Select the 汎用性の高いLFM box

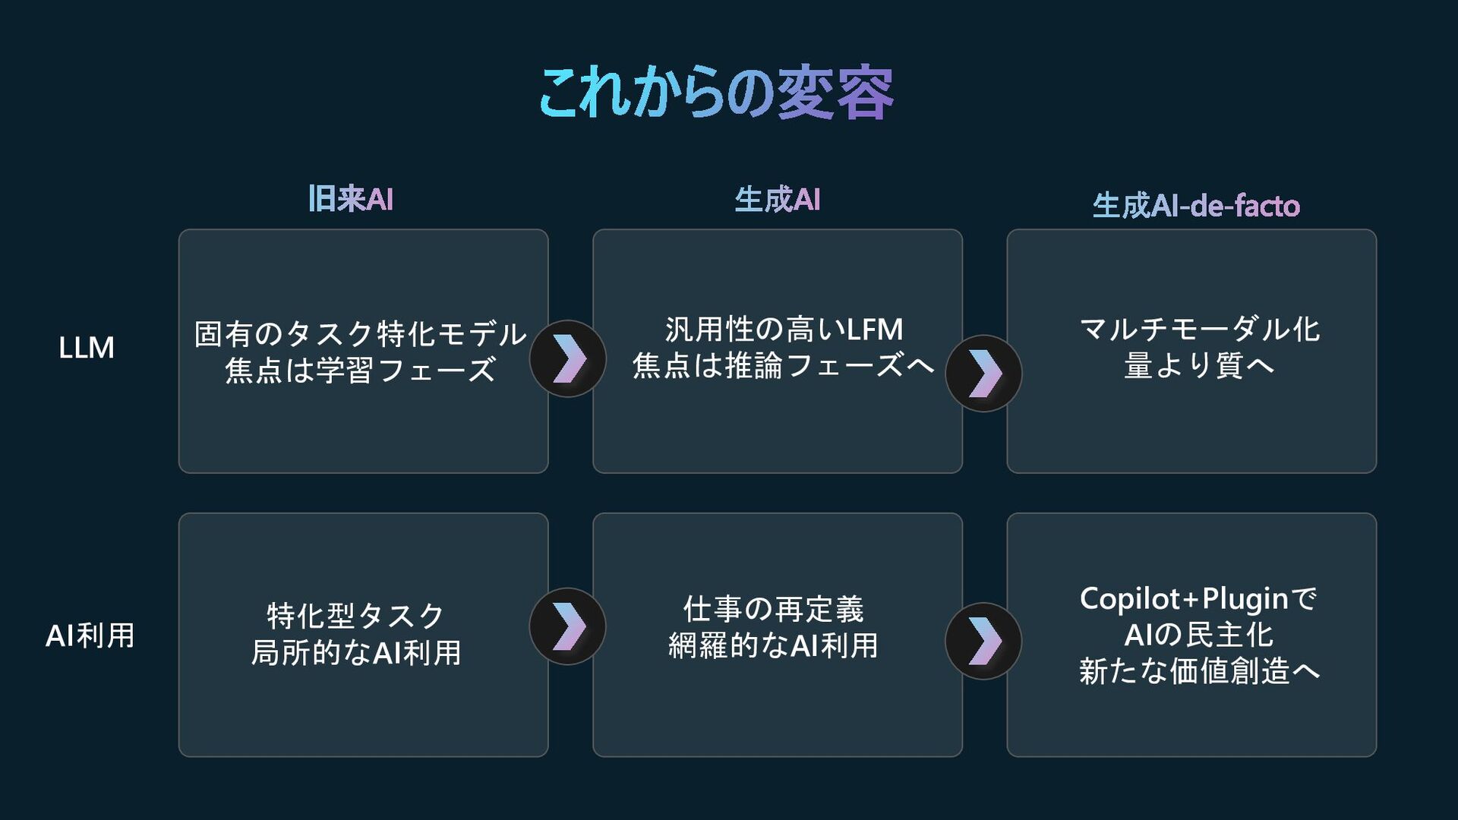(778, 352)
